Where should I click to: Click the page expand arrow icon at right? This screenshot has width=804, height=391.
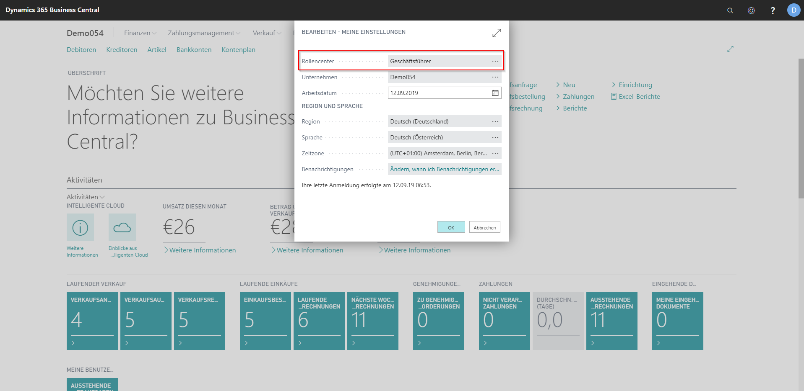(730, 49)
